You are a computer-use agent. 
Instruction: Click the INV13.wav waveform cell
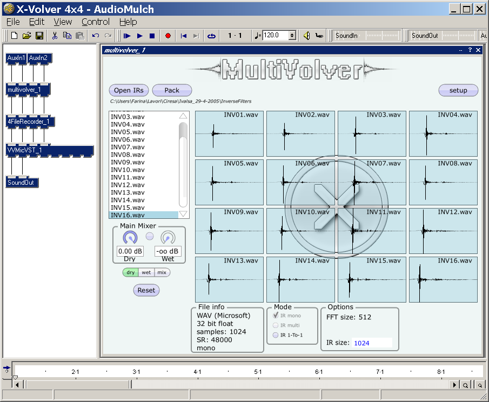[229, 279]
